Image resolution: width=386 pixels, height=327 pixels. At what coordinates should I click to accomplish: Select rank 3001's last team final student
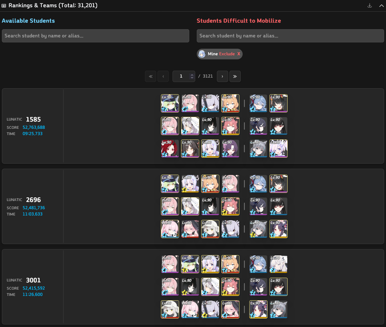[278, 309]
